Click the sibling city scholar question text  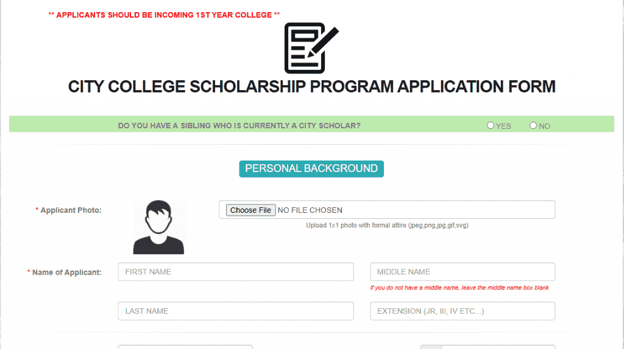point(239,126)
